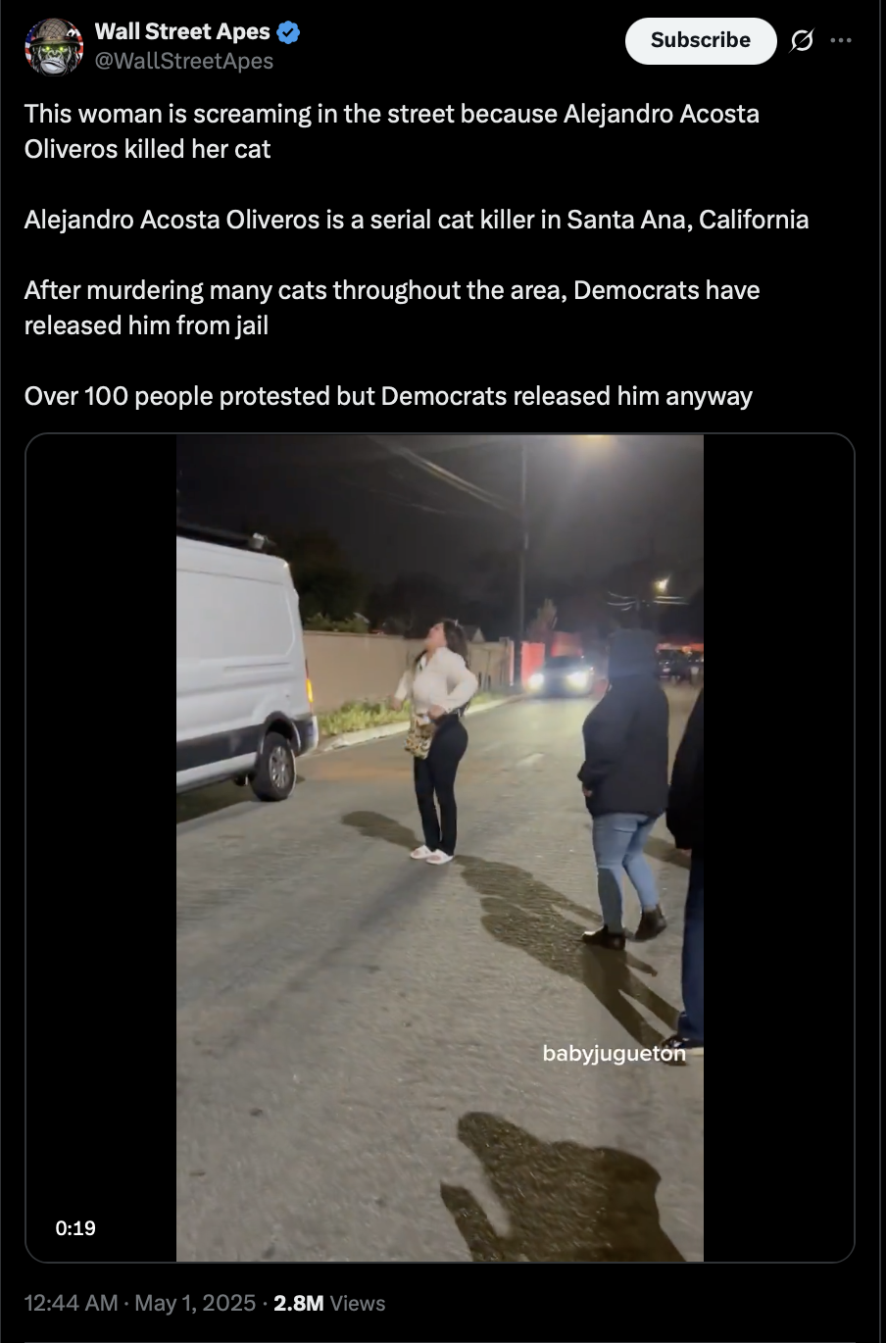
Task: Open the @WallStreetApes handle link
Action: click(x=184, y=61)
